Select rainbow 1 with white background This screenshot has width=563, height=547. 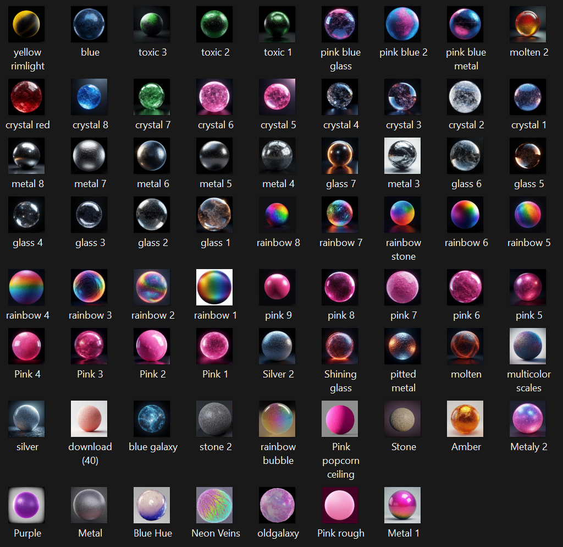click(x=214, y=287)
